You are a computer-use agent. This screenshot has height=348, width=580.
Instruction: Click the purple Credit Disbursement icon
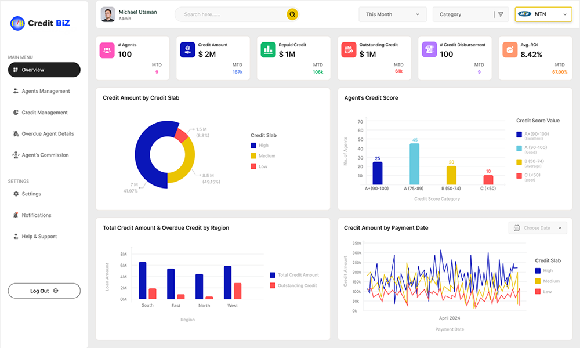(x=429, y=50)
